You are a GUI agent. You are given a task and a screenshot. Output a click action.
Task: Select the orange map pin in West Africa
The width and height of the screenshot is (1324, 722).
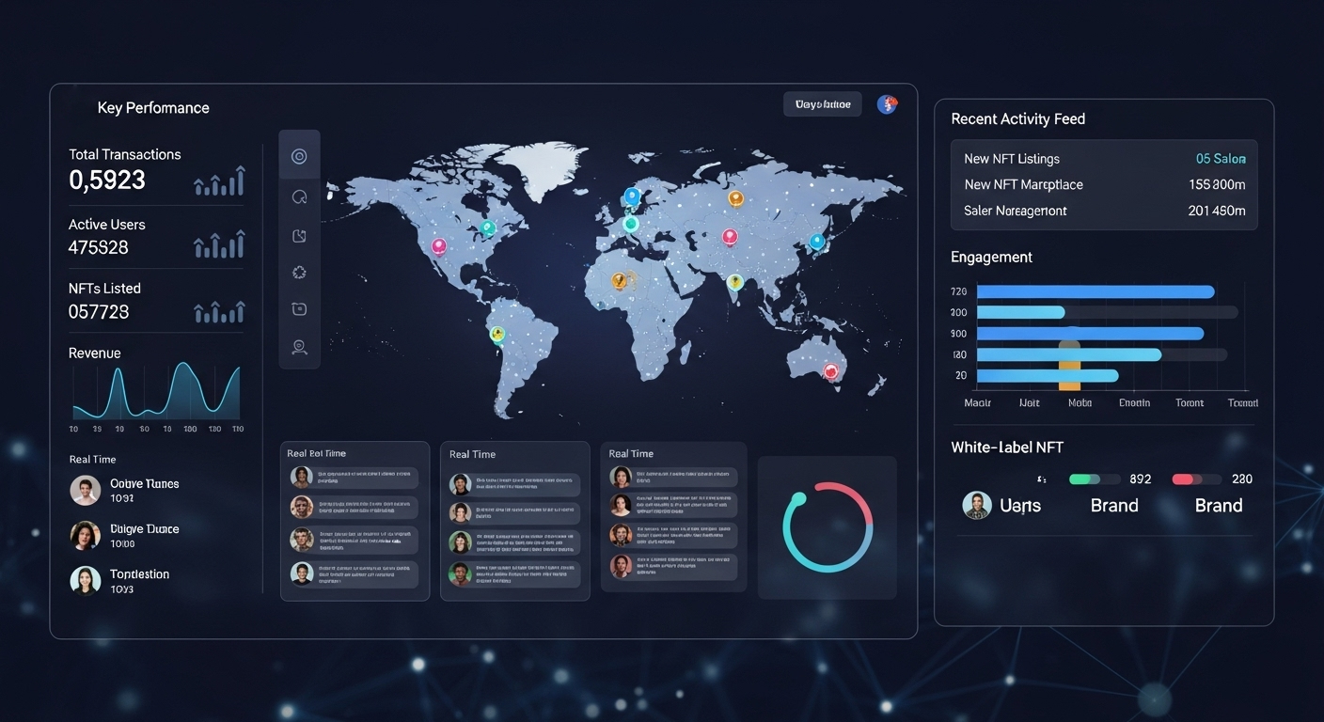[620, 280]
